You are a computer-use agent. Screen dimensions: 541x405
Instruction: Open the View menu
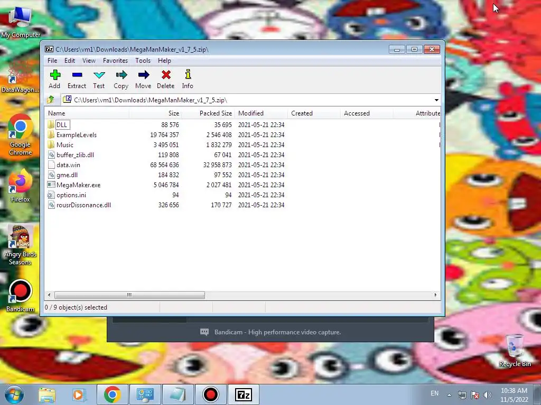tap(89, 61)
